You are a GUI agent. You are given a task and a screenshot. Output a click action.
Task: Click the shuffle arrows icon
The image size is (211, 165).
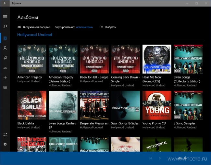tap(19, 27)
